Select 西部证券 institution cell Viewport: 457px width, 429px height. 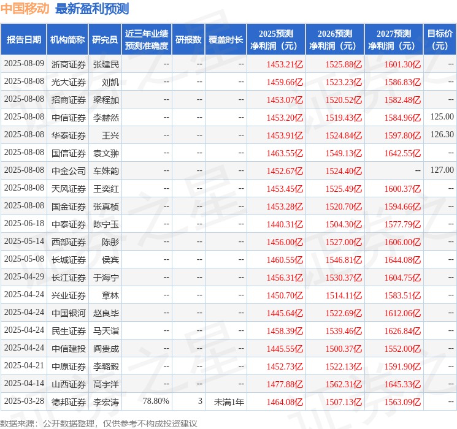(69, 242)
